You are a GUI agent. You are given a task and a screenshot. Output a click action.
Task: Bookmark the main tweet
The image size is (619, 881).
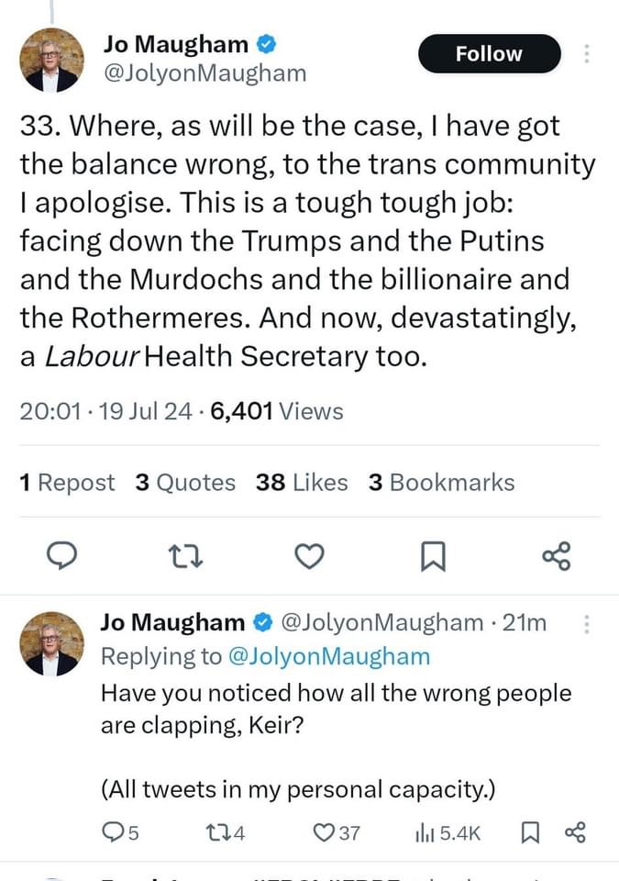coord(433,555)
